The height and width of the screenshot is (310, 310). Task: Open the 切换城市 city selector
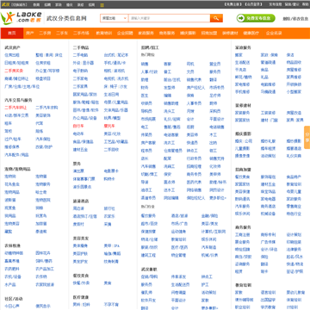(x=20, y=4)
